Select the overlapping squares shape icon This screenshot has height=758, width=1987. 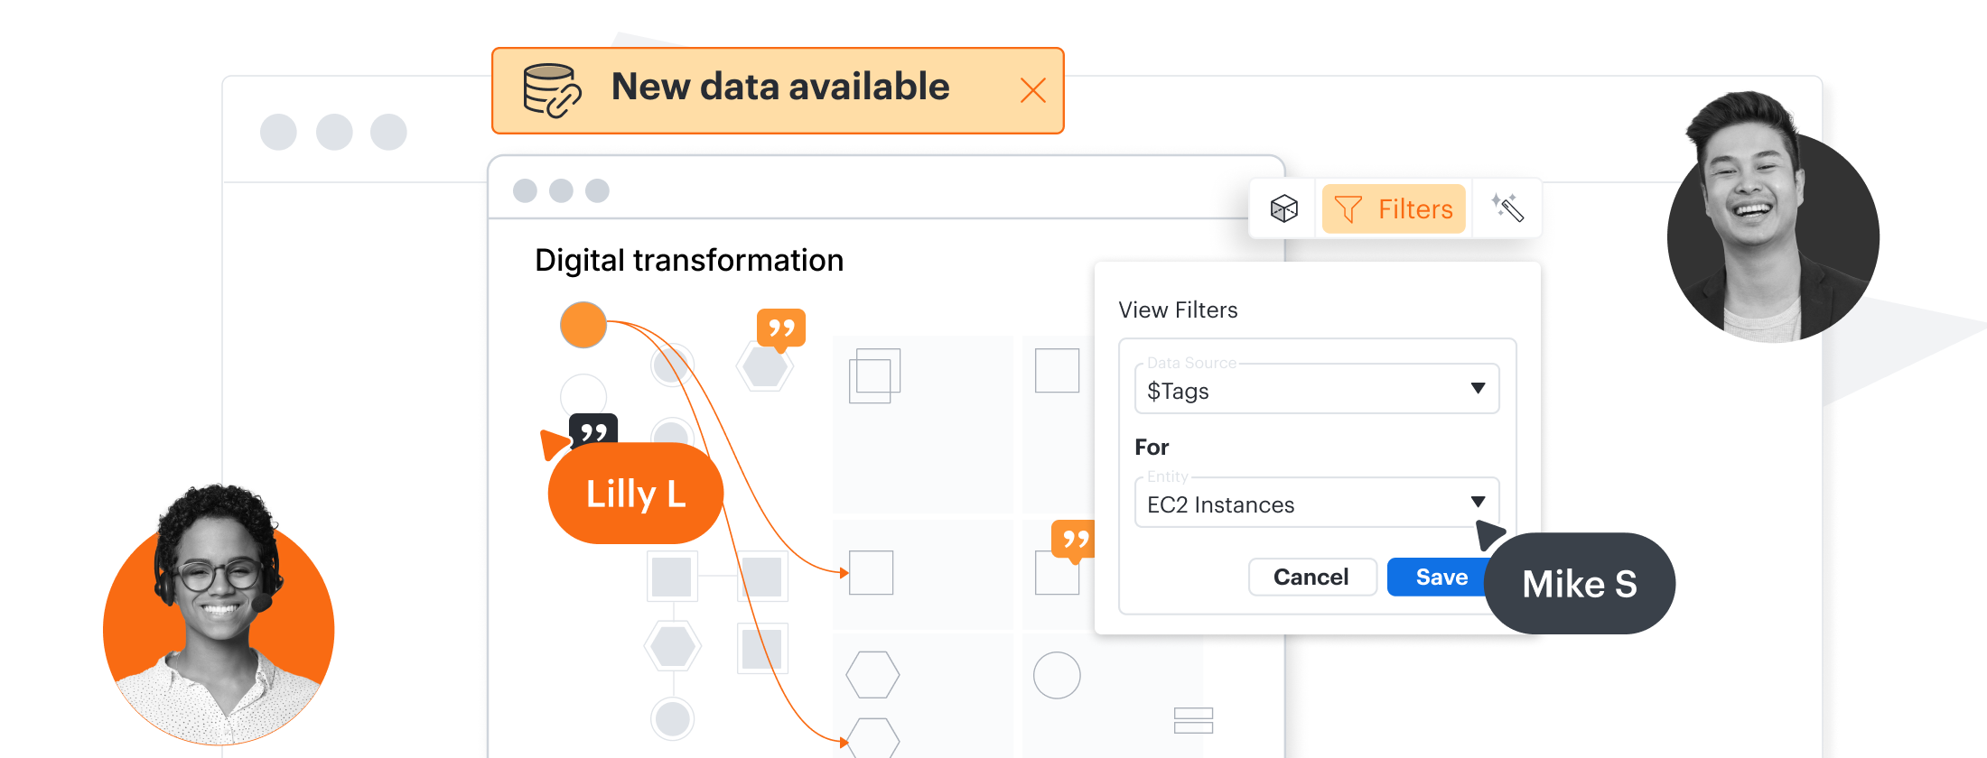point(874,375)
